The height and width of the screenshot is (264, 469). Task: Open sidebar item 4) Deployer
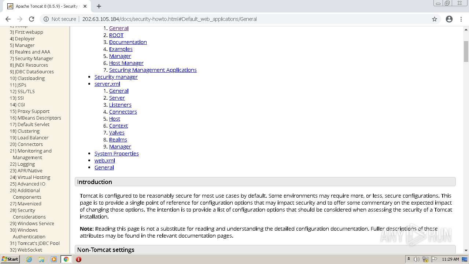click(x=22, y=39)
